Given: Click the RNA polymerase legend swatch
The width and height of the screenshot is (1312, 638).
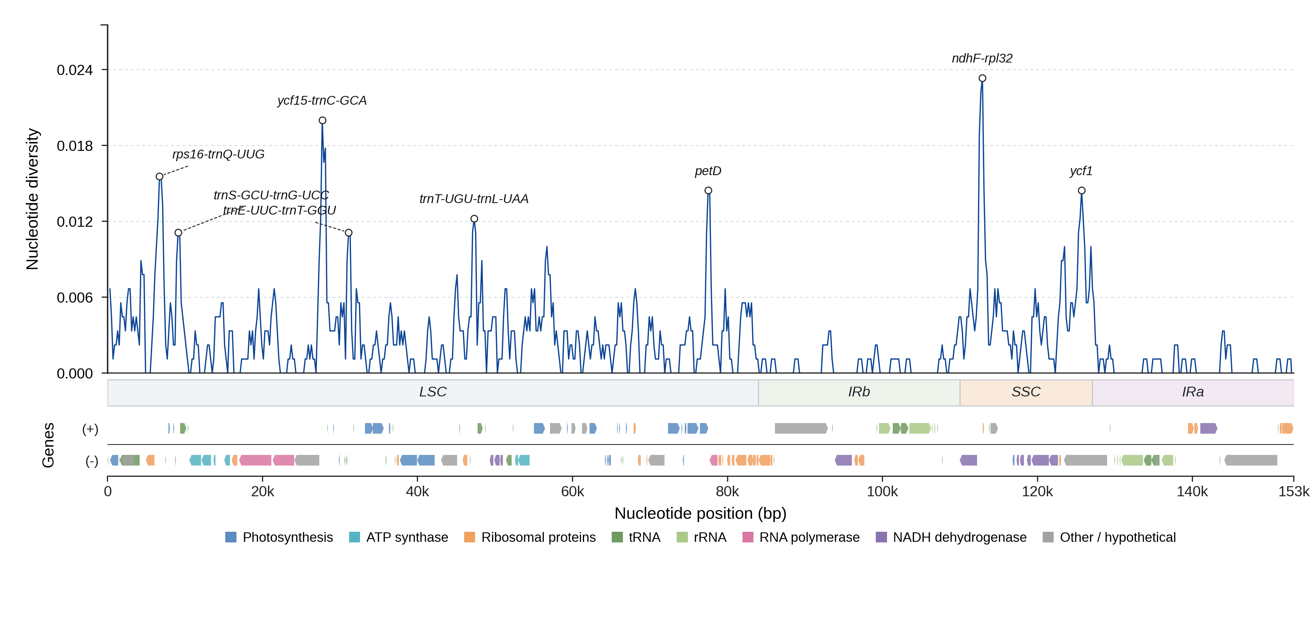Looking at the screenshot, I should [x=748, y=537].
